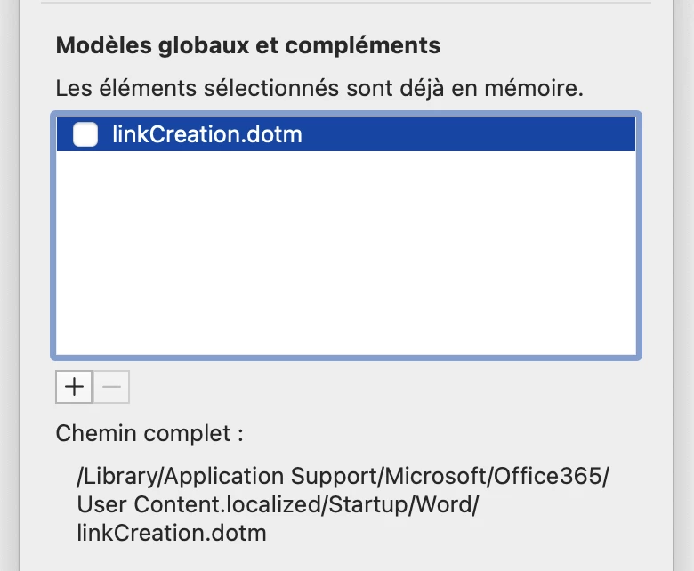Click the blue highlighted row right of the filename

(469, 134)
